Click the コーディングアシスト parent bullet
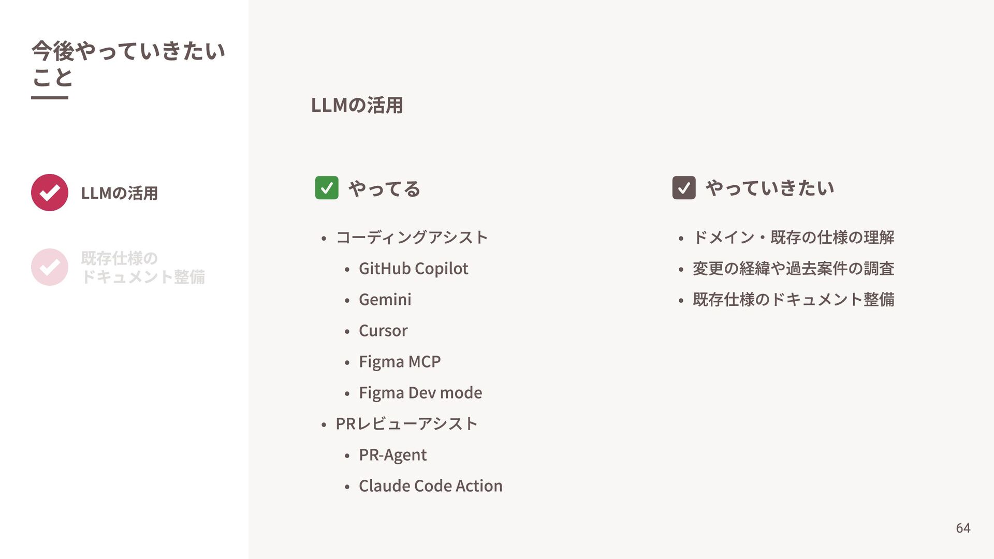The height and width of the screenshot is (559, 994). point(412,238)
